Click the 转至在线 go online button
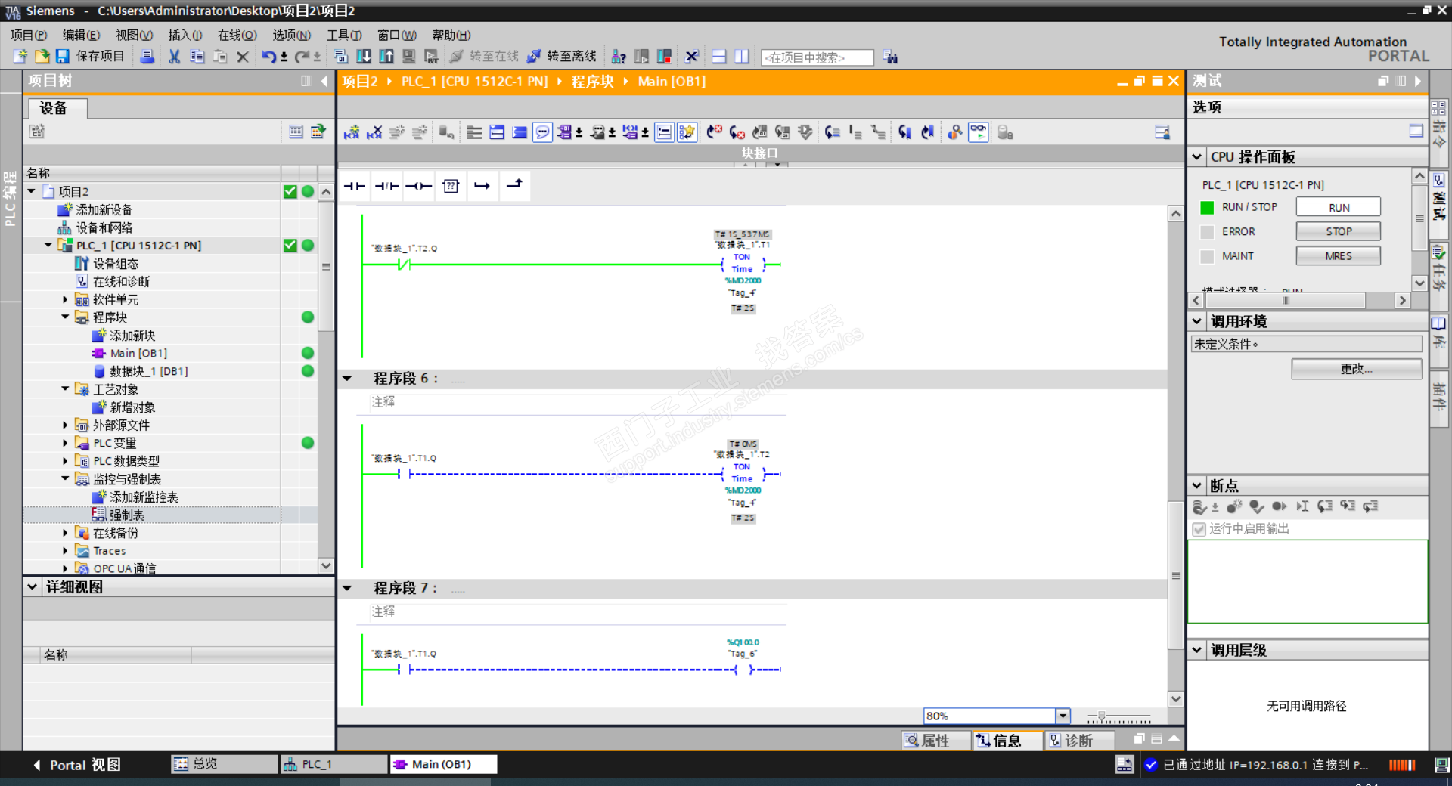This screenshot has width=1452, height=786. click(x=484, y=57)
